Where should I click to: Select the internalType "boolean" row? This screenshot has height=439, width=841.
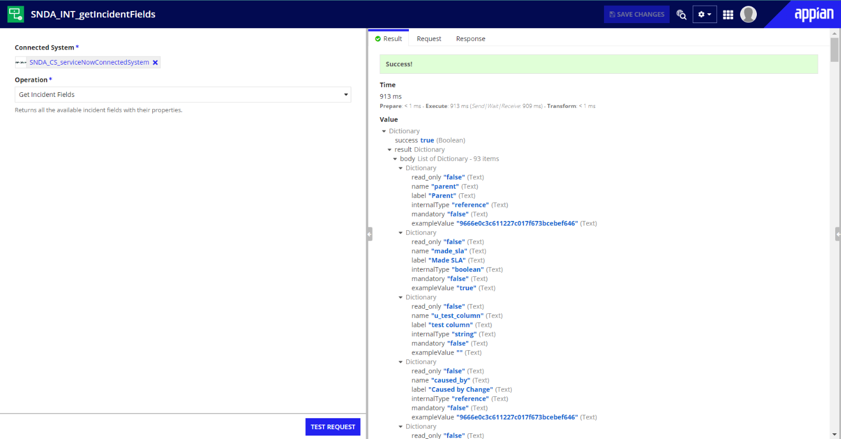pyautogui.click(x=457, y=269)
